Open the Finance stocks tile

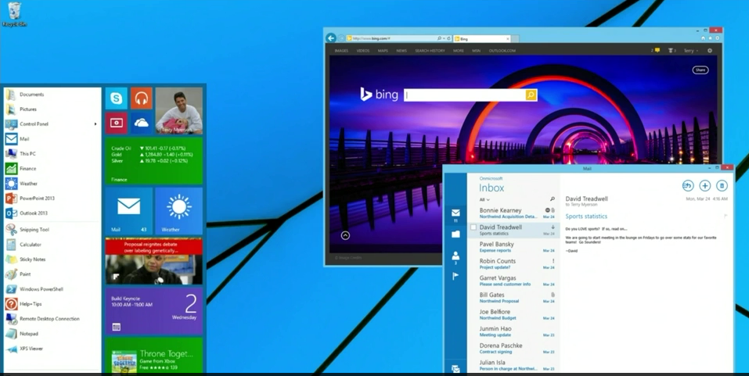[x=154, y=160]
